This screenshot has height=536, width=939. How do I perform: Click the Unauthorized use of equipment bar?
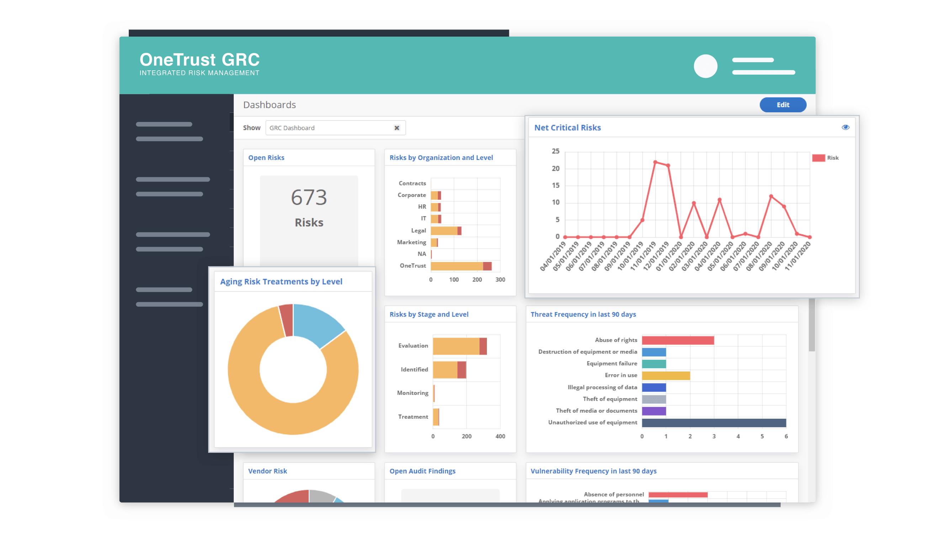tap(713, 423)
